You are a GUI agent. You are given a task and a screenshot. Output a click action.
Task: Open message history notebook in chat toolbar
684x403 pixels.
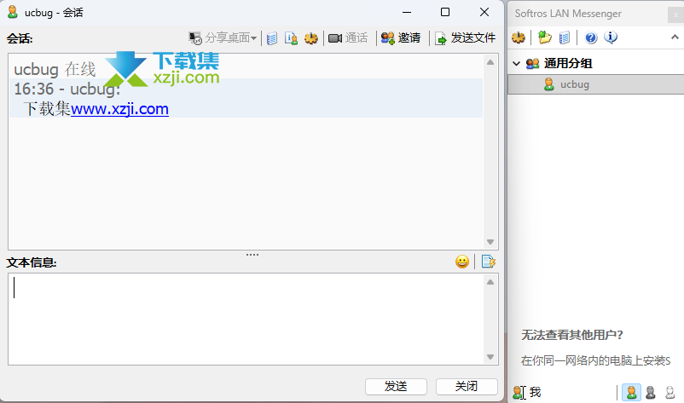272,38
